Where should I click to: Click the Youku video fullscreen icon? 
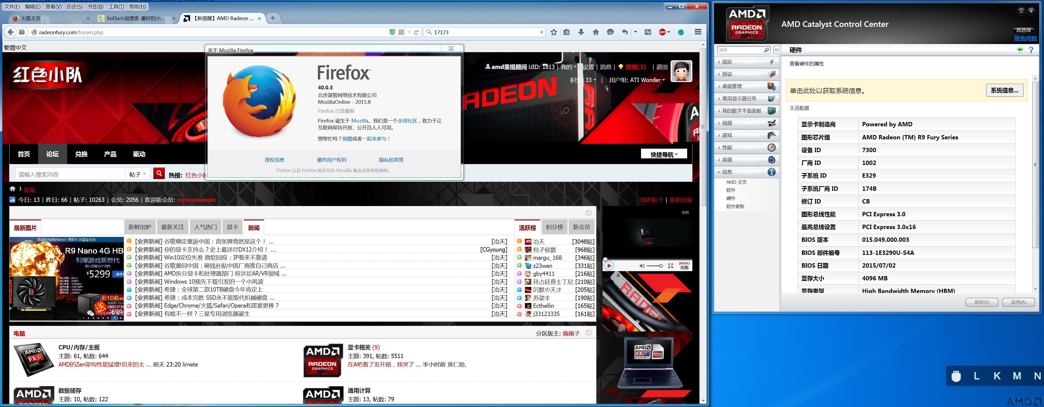[x=670, y=266]
